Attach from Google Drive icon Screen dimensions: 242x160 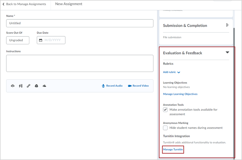coord(36,86)
